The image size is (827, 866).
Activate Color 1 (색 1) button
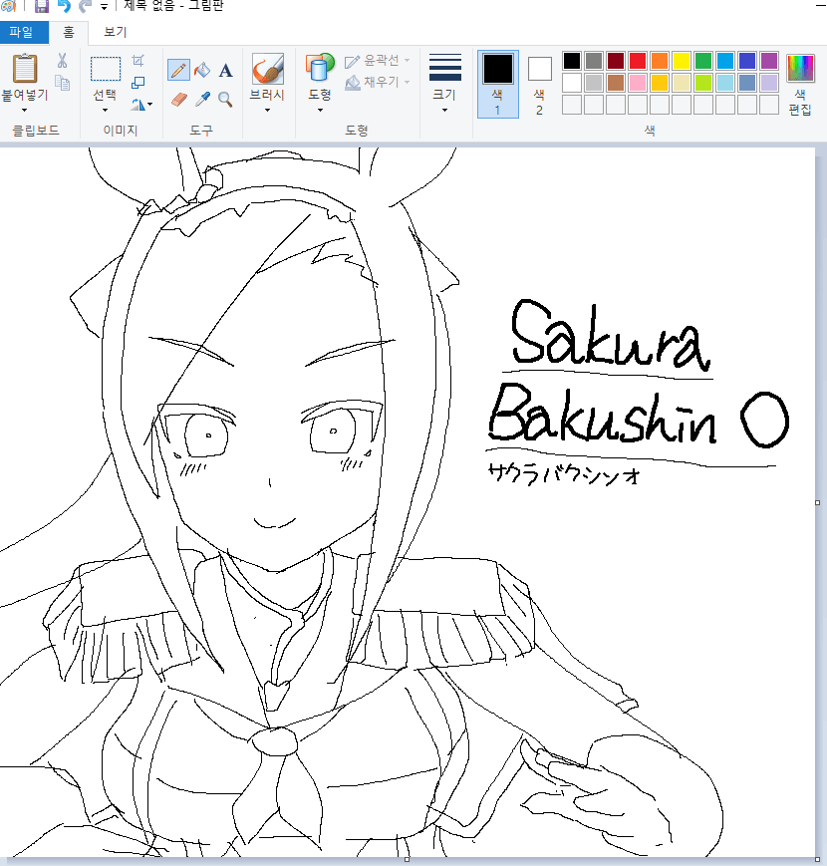coord(497,84)
